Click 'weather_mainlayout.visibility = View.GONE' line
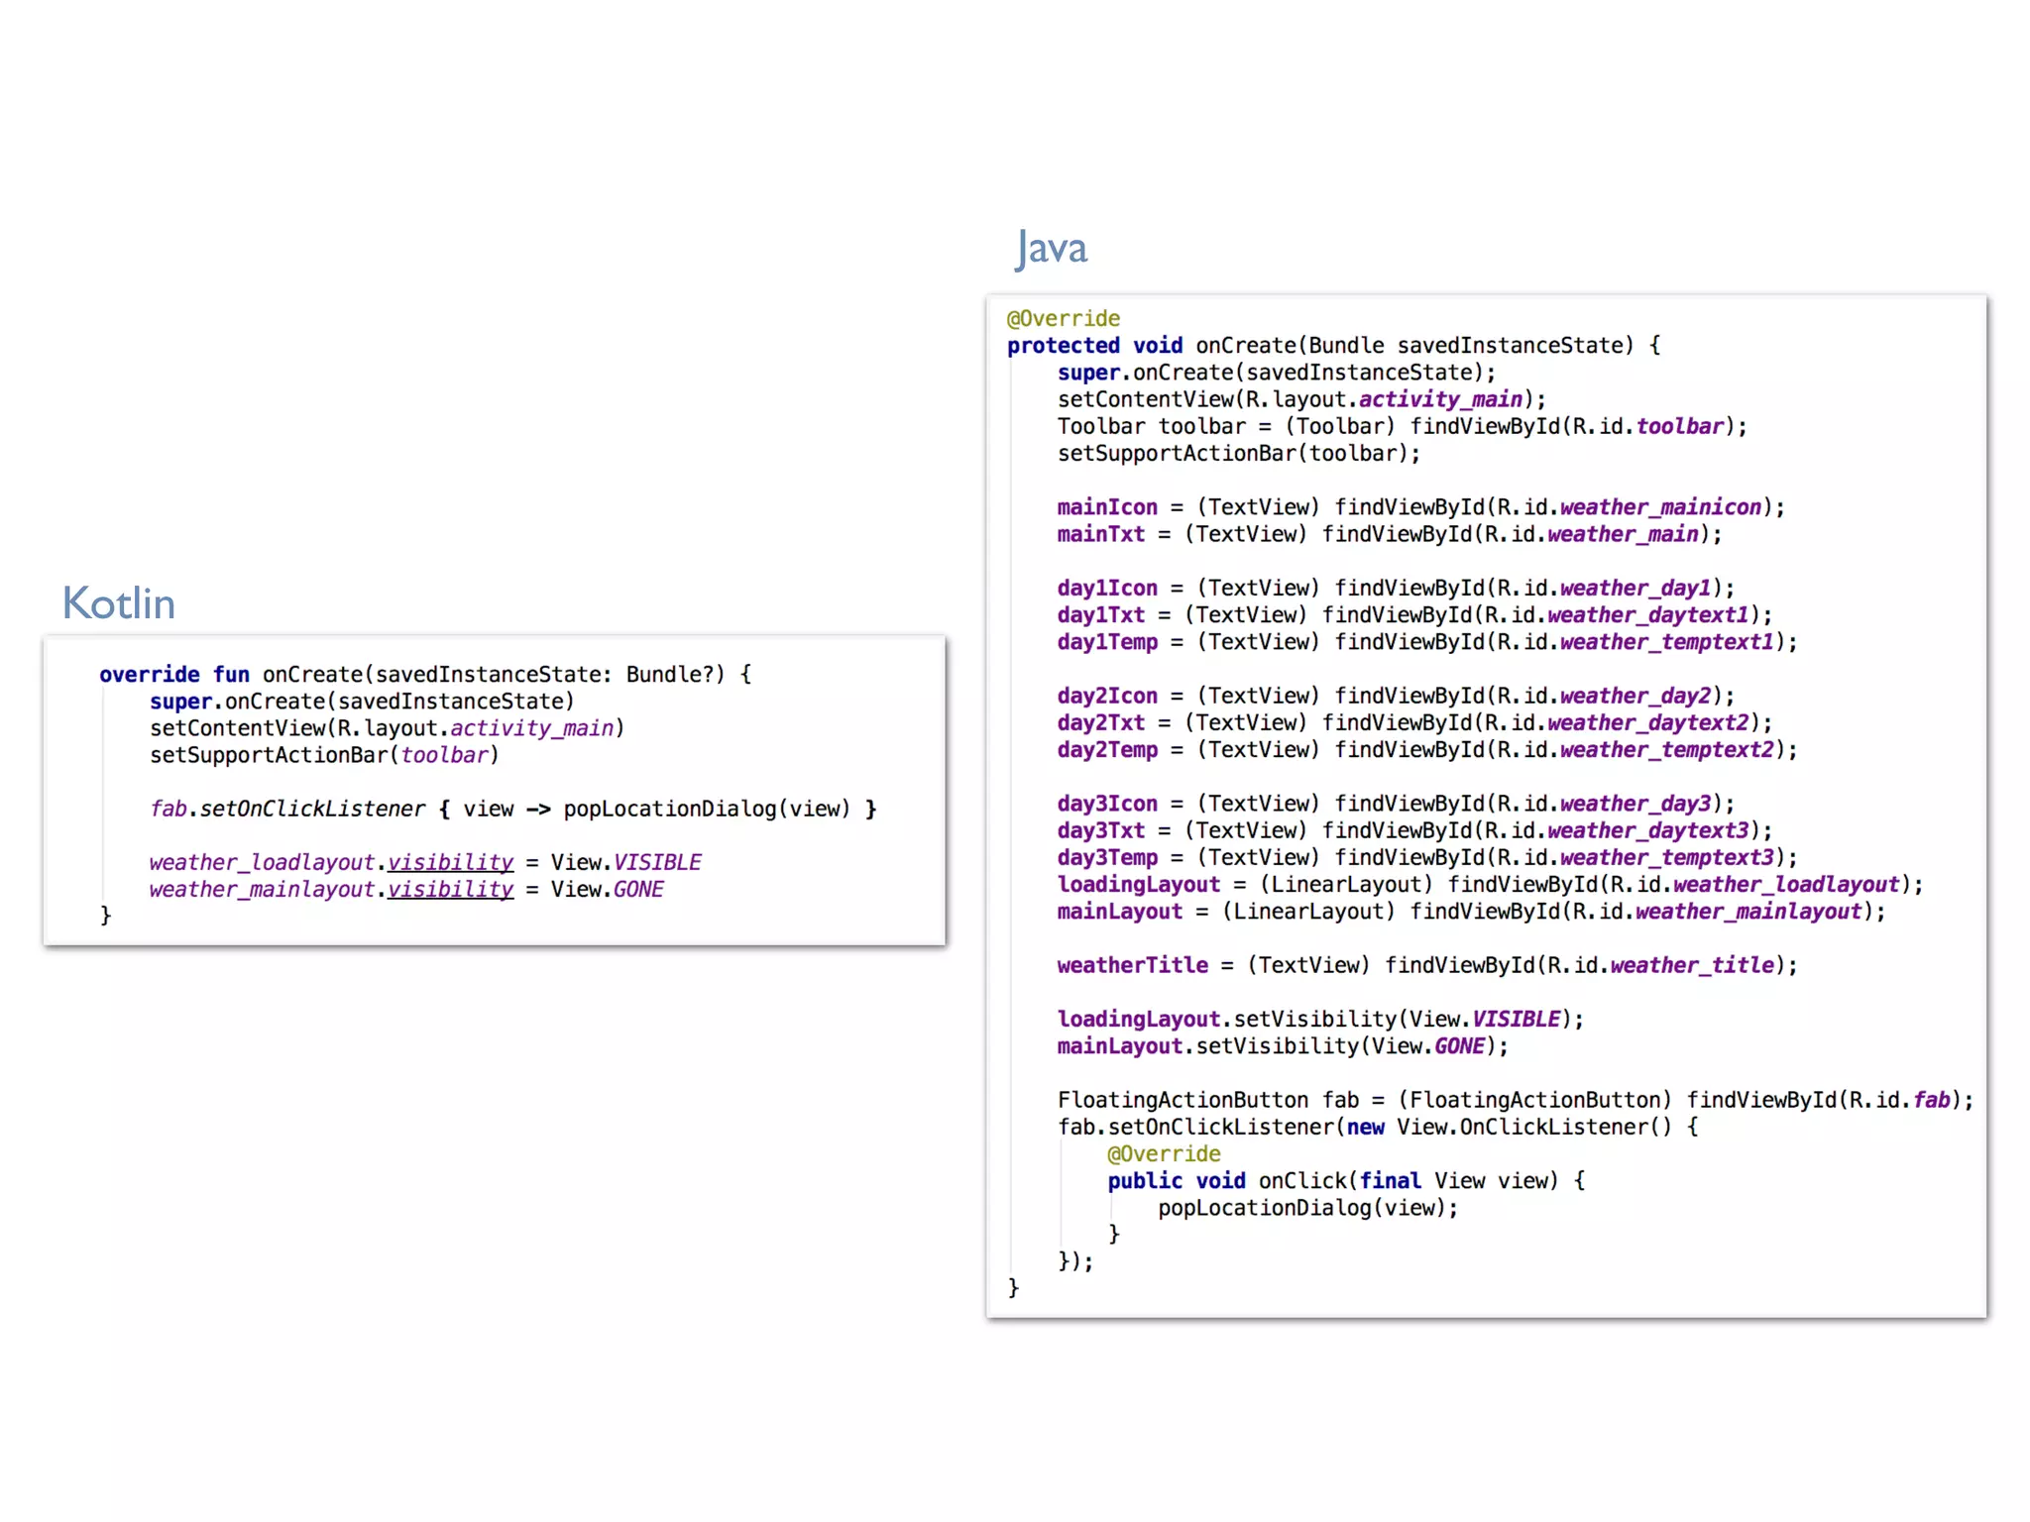Screen dimensions: 2030x1522 point(406,889)
